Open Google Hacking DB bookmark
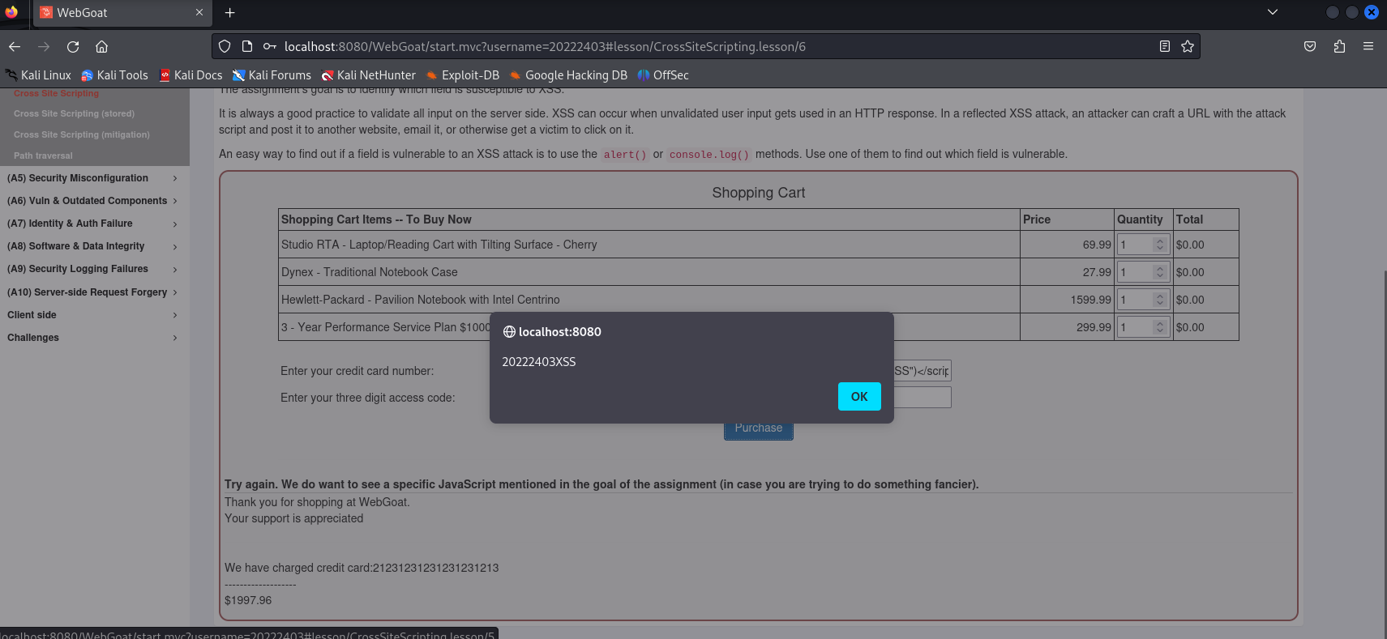The image size is (1387, 639). click(568, 75)
